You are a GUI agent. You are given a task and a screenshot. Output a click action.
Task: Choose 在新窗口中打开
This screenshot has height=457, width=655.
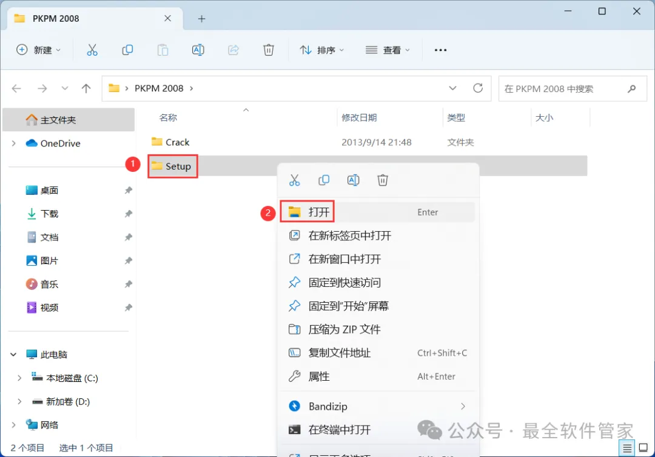click(378, 259)
